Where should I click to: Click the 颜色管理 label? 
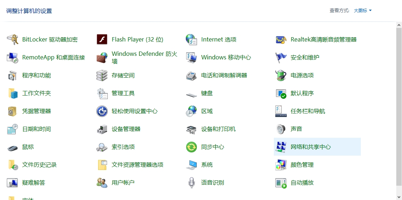[x=302, y=165]
